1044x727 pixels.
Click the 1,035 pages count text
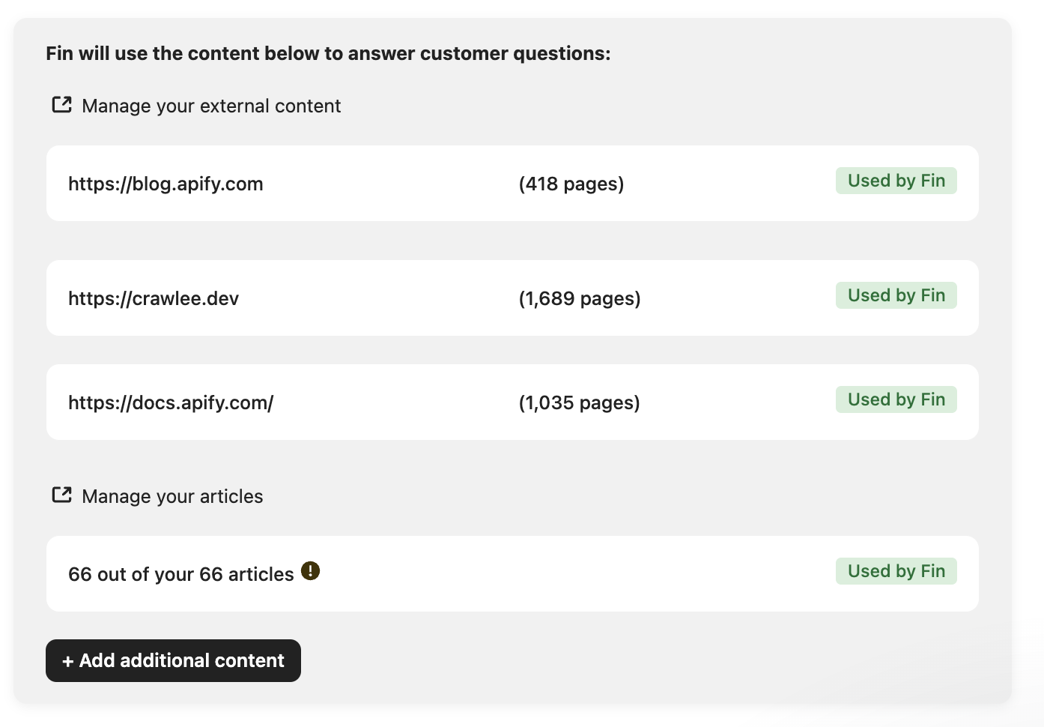click(579, 403)
